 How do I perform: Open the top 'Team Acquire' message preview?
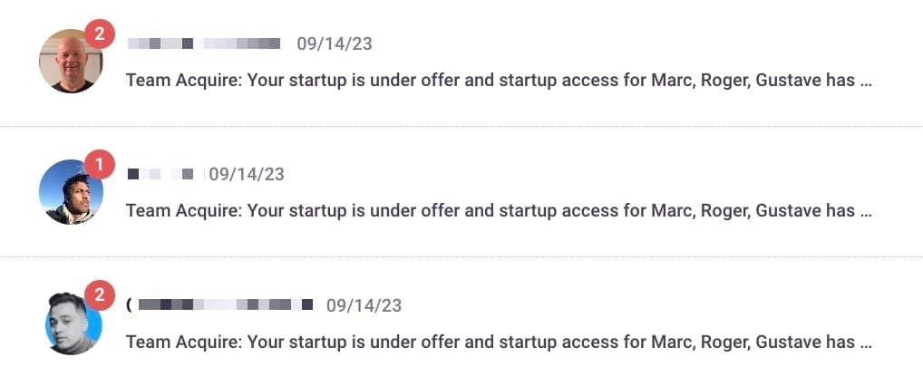490,80
